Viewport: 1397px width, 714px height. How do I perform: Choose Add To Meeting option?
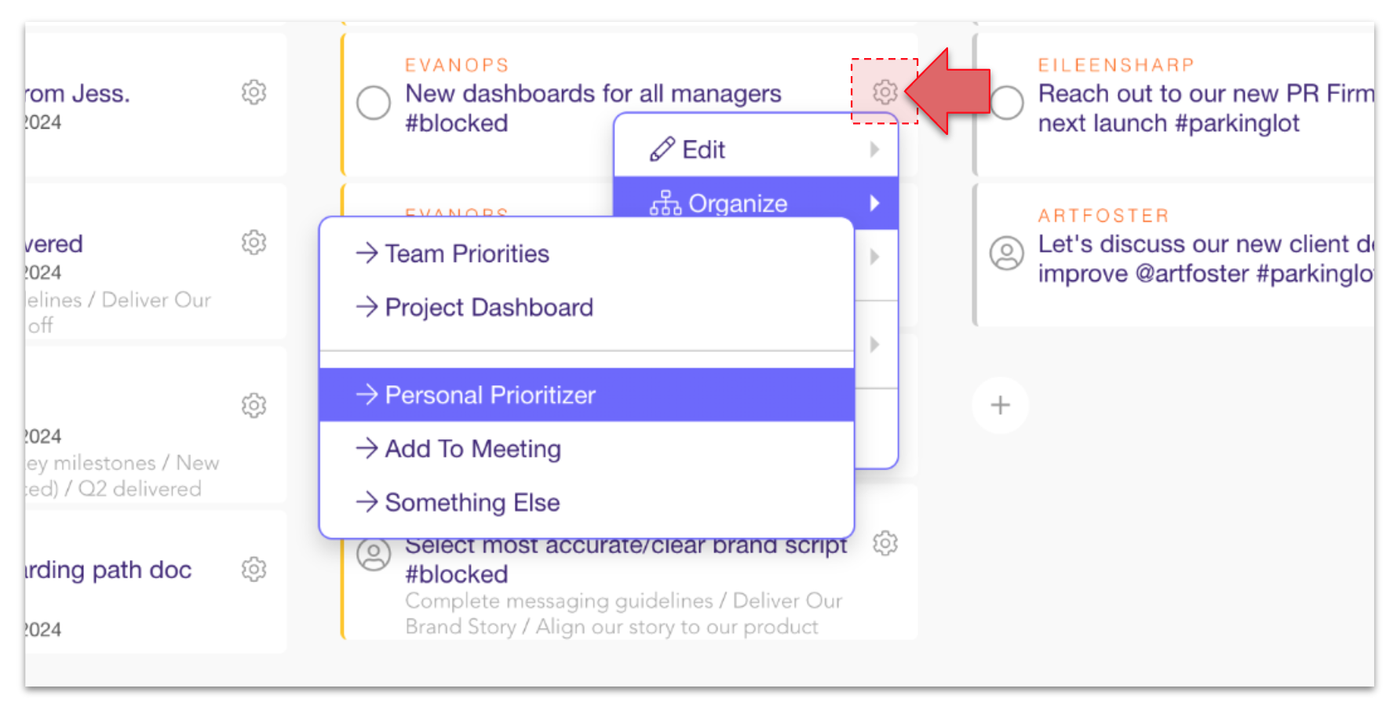click(472, 448)
